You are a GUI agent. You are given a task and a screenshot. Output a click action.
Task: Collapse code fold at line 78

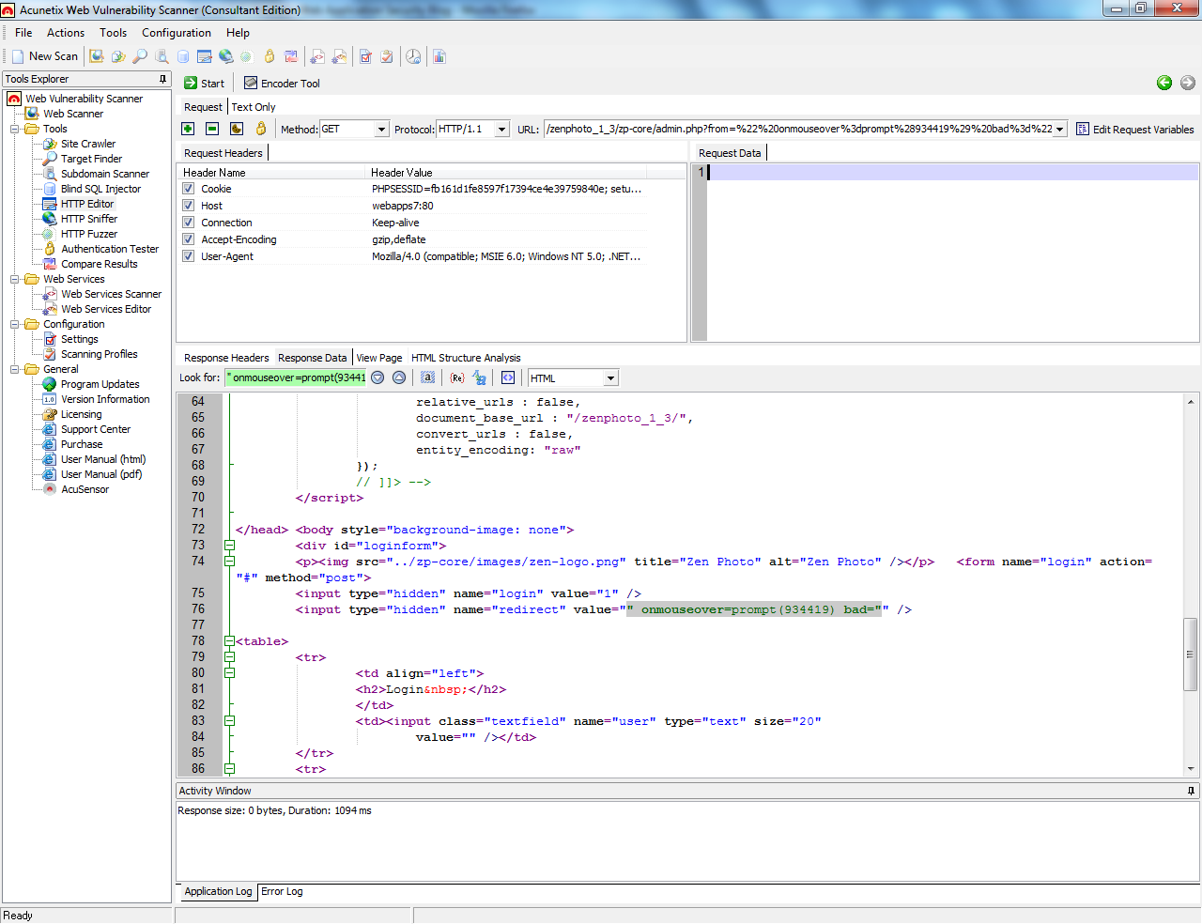coord(229,641)
